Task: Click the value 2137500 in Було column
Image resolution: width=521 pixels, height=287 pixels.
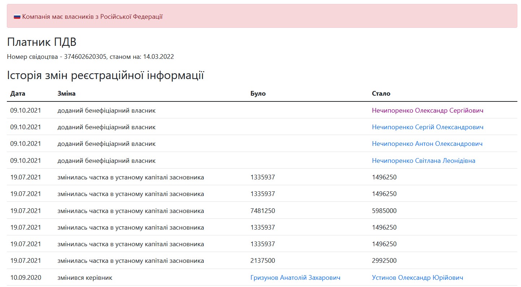Action: 263,261
